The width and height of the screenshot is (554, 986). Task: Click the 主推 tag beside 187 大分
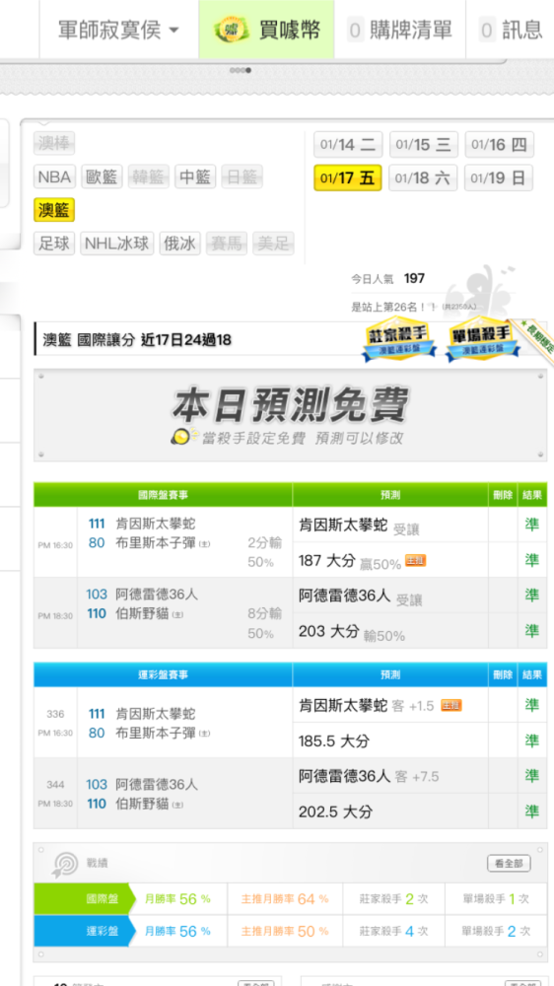pyautogui.click(x=416, y=560)
